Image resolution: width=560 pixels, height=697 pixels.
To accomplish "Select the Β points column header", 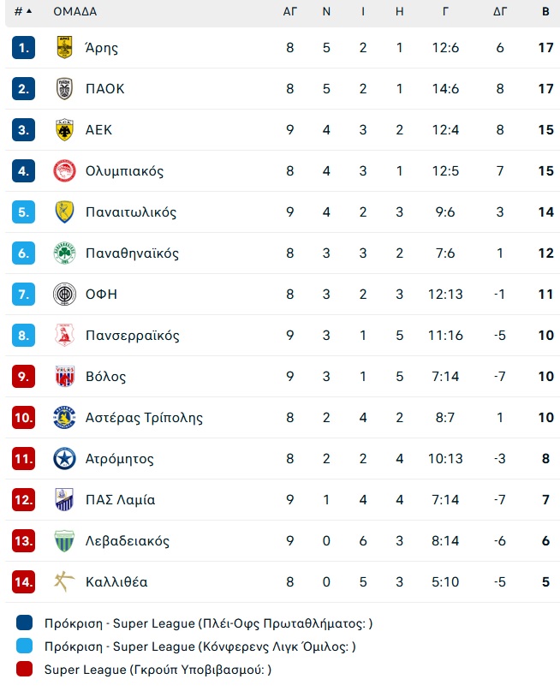I will [545, 11].
